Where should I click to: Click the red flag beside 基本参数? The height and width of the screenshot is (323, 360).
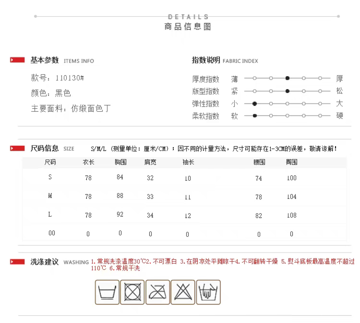click(x=17, y=60)
